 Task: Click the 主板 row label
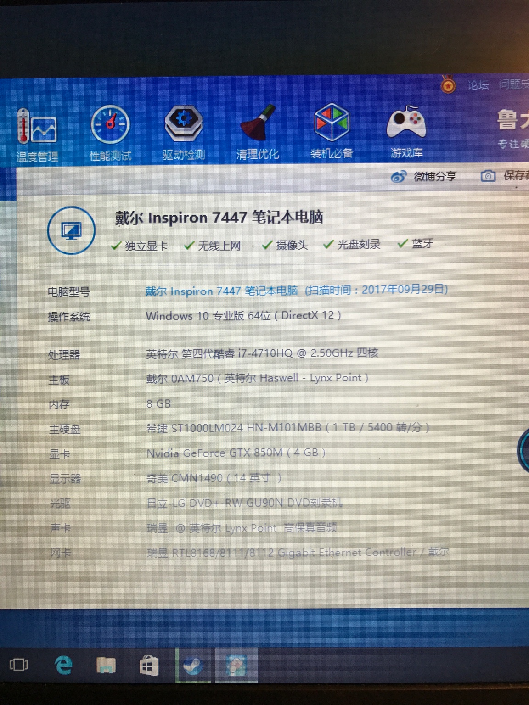click(59, 380)
